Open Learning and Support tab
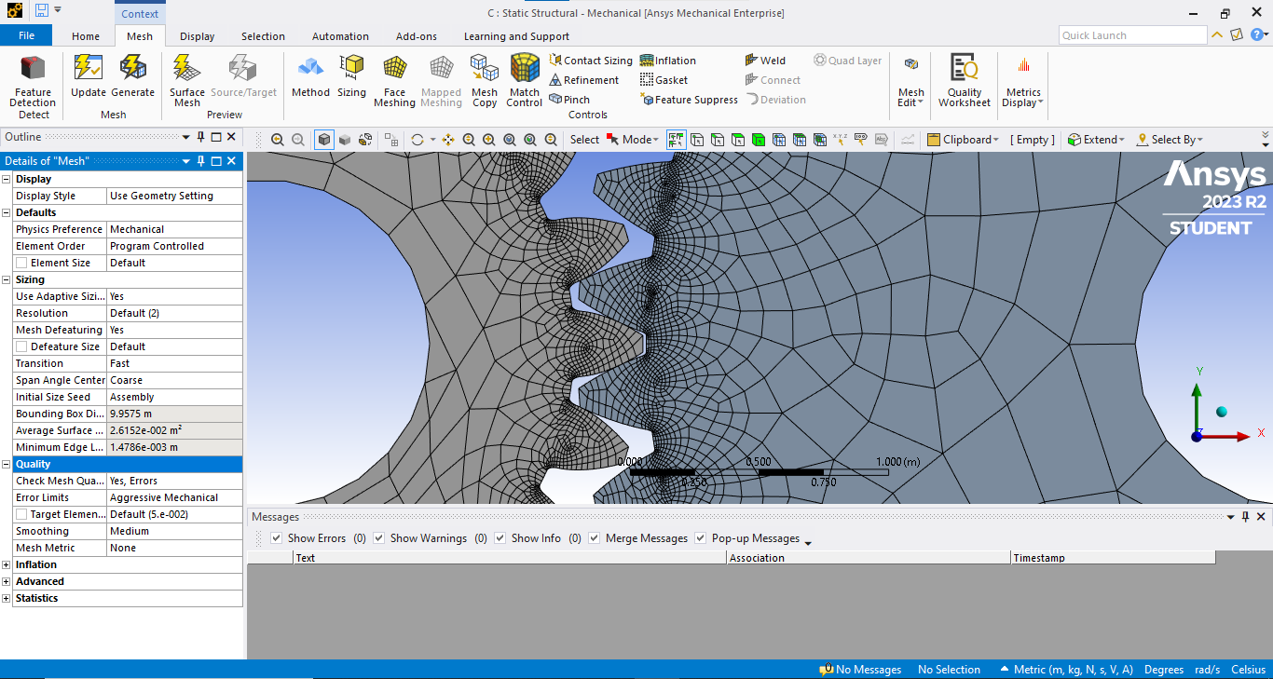Screen dimensions: 1273x679 click(x=516, y=36)
